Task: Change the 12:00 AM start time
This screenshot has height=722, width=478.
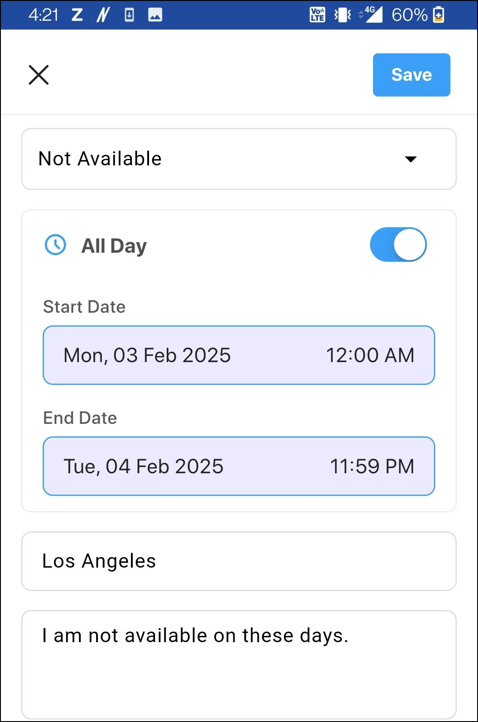Action: [x=370, y=355]
